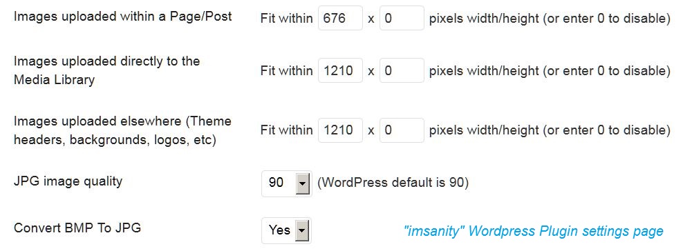Click the arrow button next to Yes

coord(302,230)
